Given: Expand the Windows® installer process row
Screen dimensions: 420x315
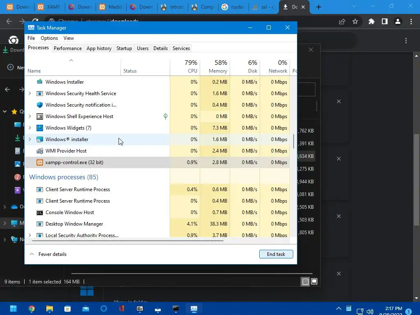Looking at the screenshot, I should (30, 139).
